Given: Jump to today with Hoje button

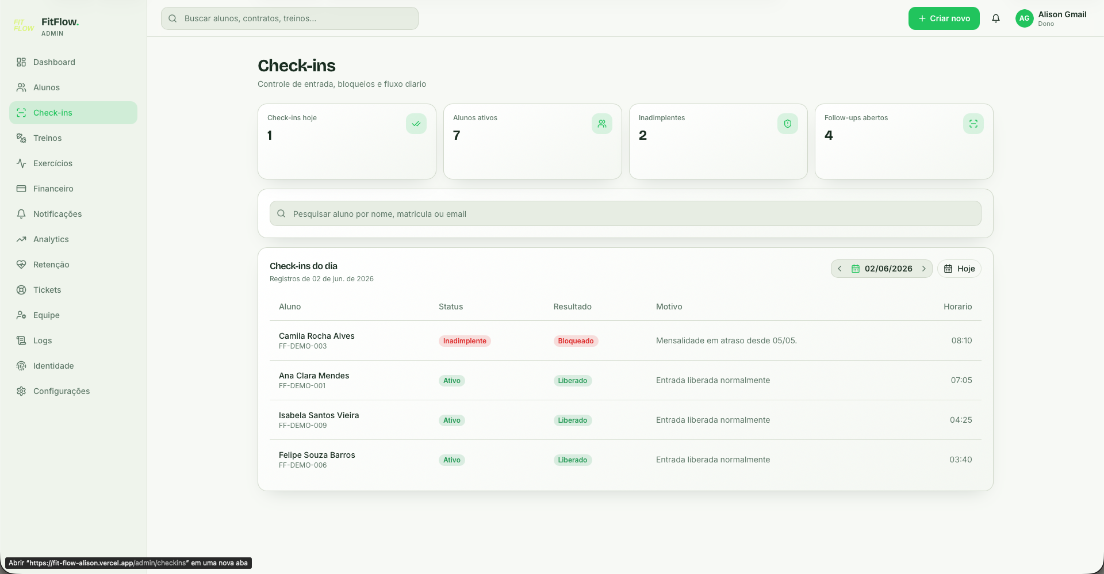Looking at the screenshot, I should click(959, 269).
